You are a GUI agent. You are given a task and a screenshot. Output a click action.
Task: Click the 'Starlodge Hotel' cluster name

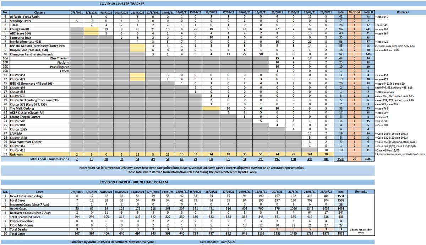pos(39,21)
